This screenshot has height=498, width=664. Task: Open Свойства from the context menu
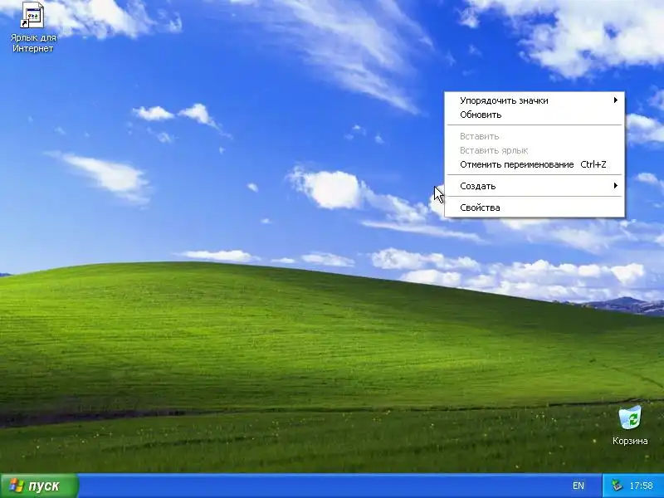click(535, 207)
